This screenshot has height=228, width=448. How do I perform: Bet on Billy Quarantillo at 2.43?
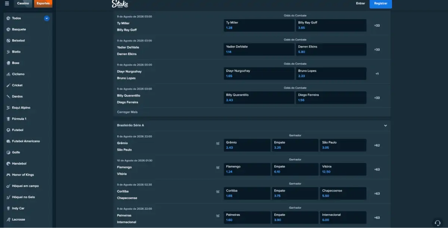(x=259, y=98)
